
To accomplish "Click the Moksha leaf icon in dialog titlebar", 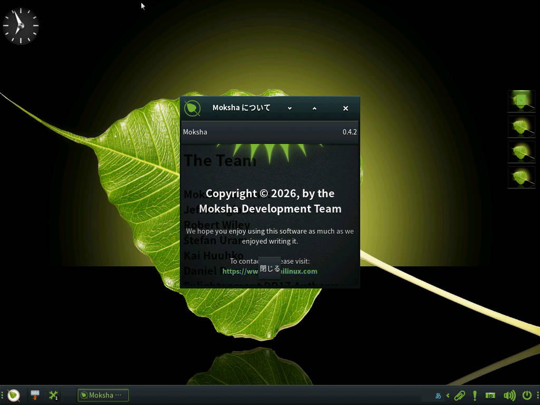I will pyautogui.click(x=192, y=108).
